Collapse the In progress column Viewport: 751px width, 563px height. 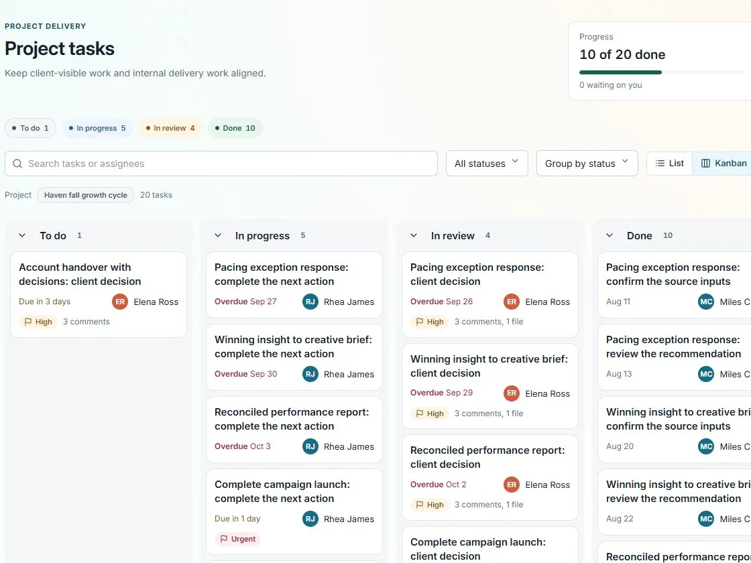(x=218, y=235)
